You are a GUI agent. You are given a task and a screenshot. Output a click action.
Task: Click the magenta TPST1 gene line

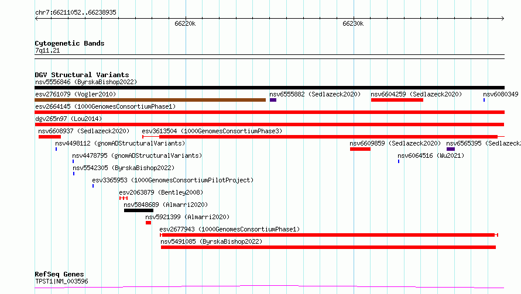[x=269, y=287]
